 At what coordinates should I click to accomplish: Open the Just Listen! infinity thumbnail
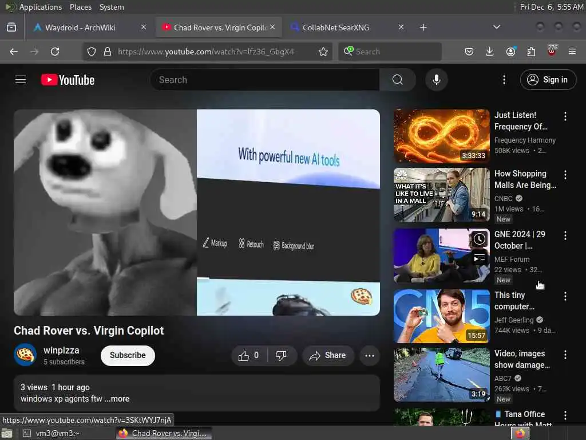point(441,136)
